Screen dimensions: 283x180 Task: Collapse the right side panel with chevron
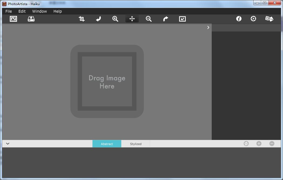pyautogui.click(x=208, y=27)
